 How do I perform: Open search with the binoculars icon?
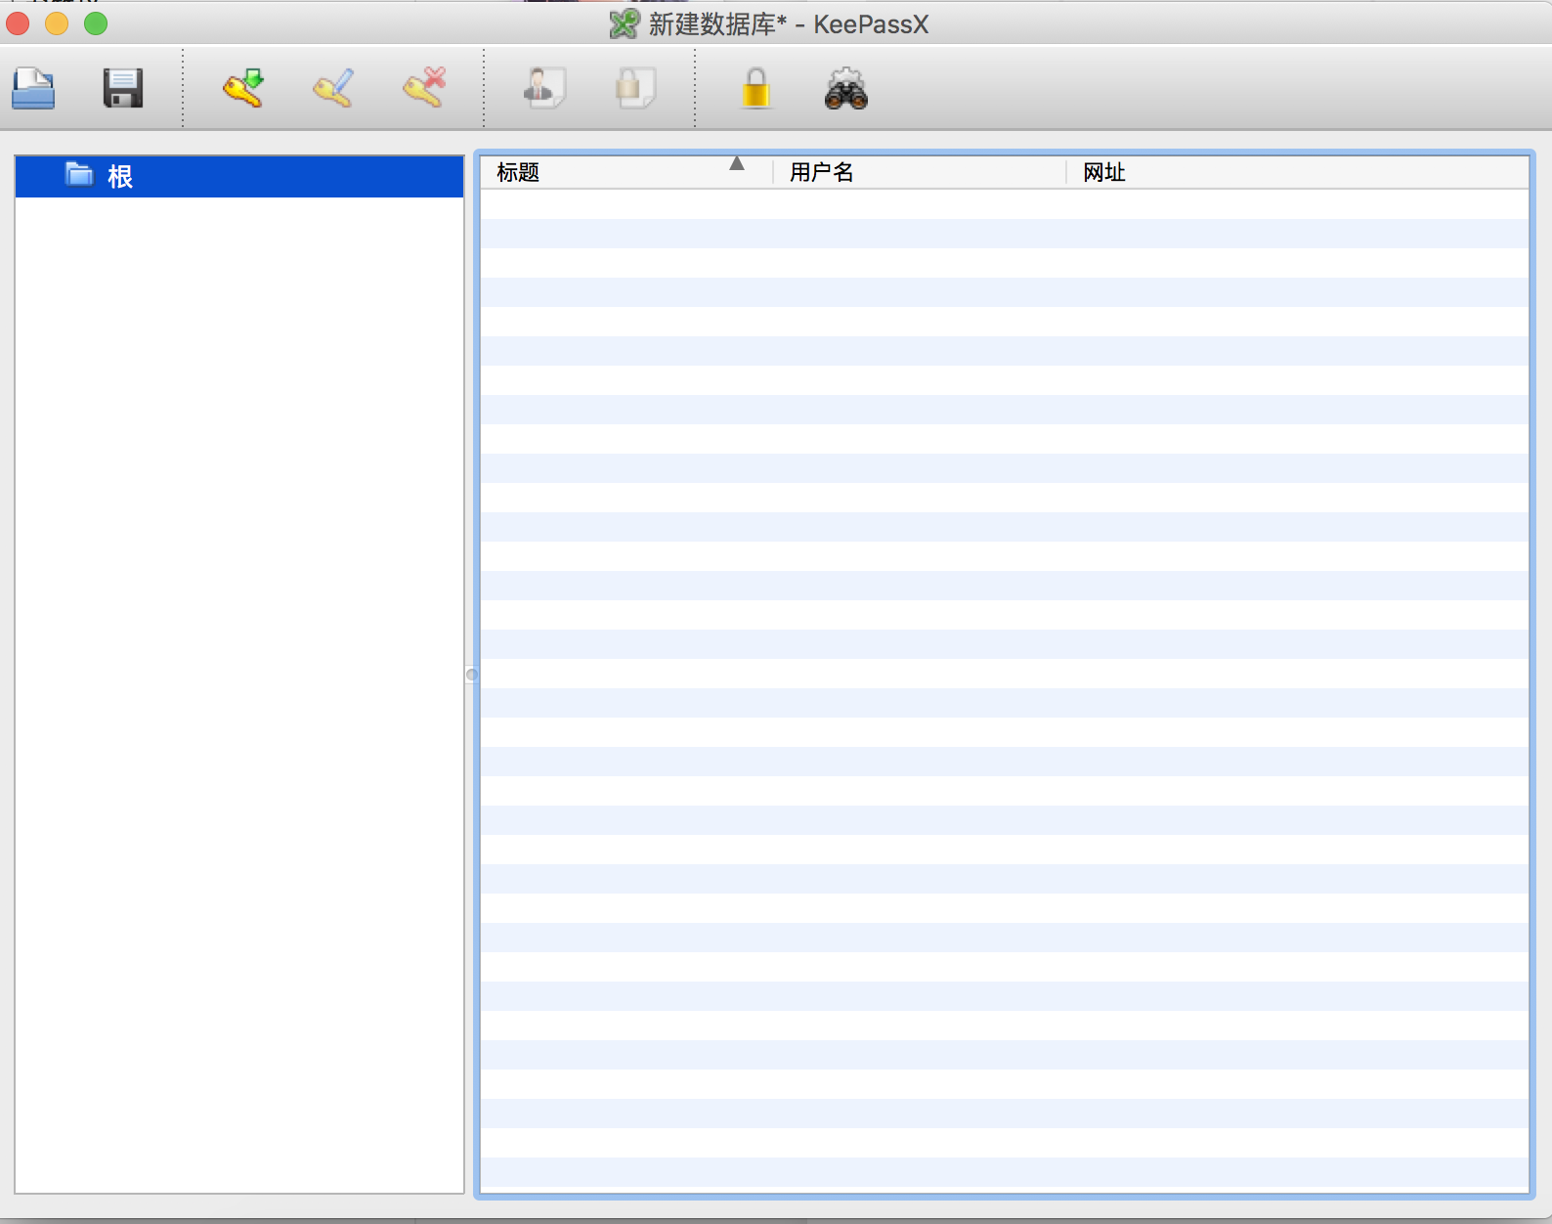click(x=846, y=89)
